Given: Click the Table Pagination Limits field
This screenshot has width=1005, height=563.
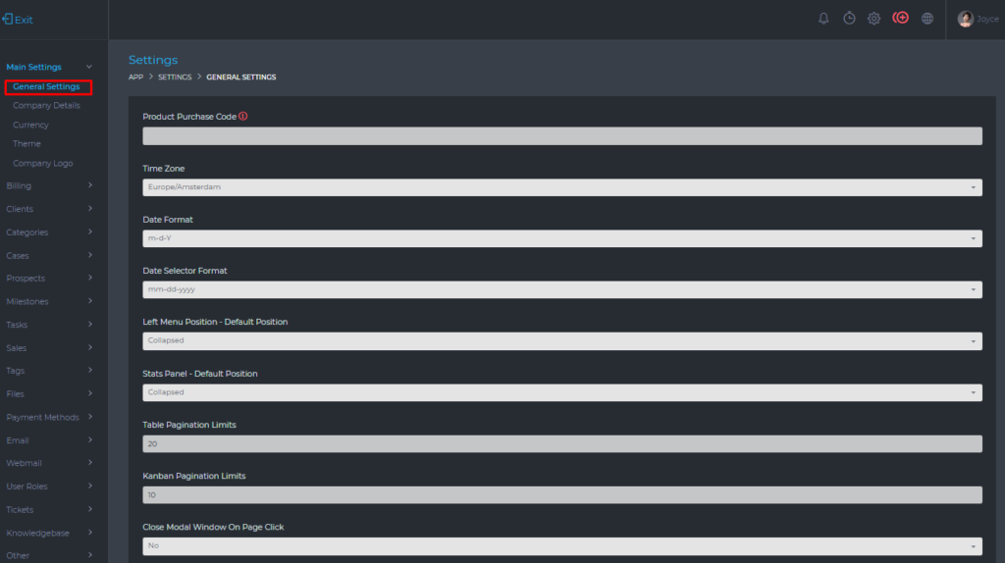Looking at the screenshot, I should click(562, 443).
